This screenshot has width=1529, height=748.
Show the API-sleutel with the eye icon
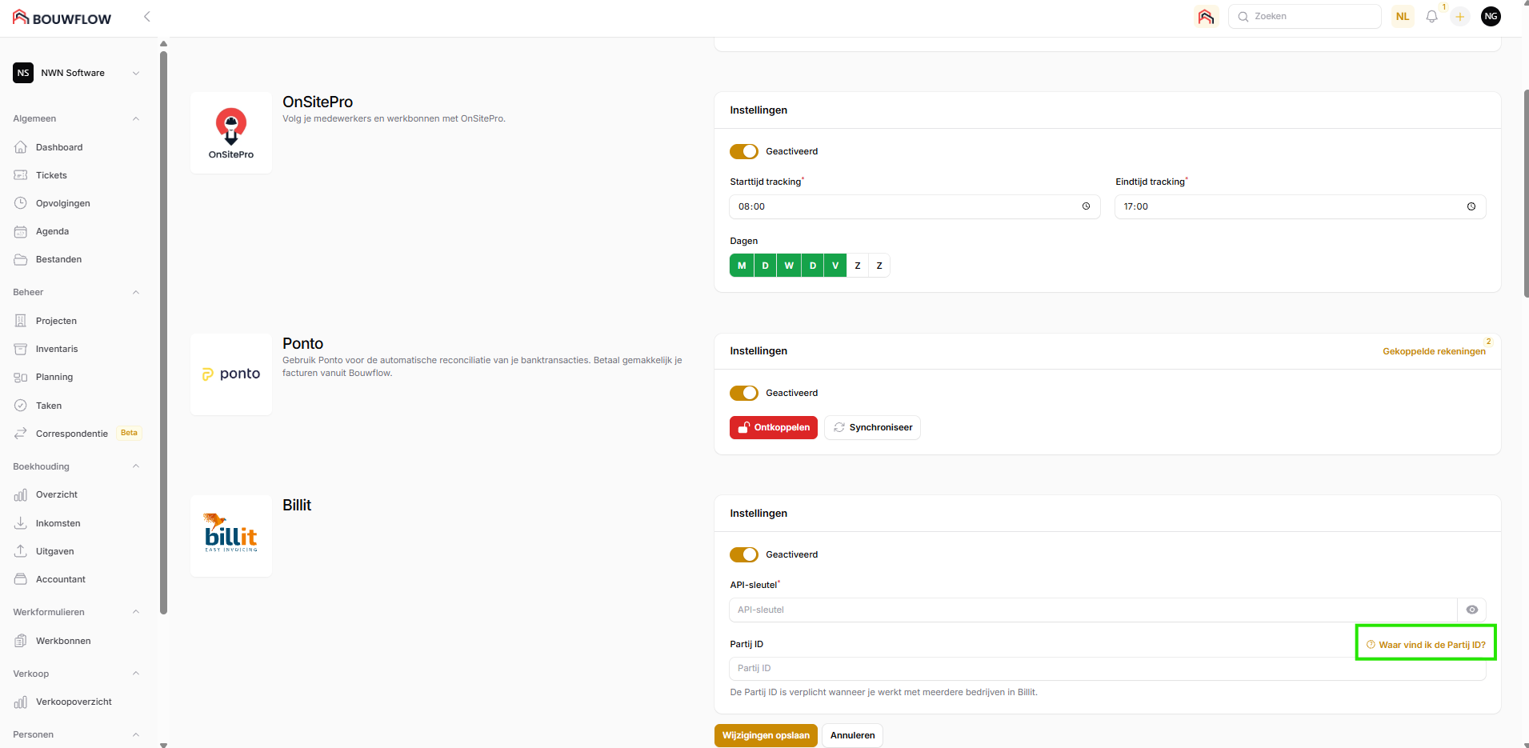1471,610
